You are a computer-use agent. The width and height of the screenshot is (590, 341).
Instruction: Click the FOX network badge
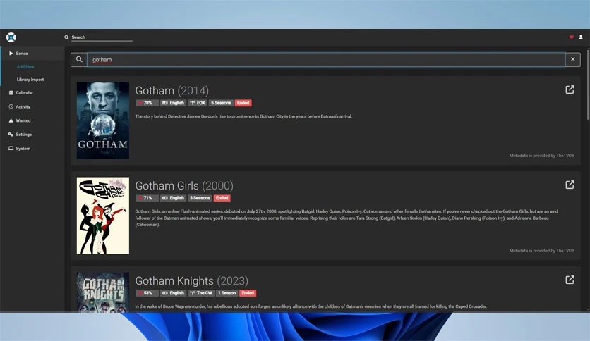(198, 103)
